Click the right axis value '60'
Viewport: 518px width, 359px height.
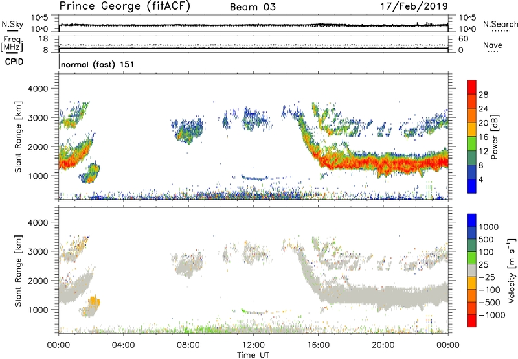click(463, 39)
